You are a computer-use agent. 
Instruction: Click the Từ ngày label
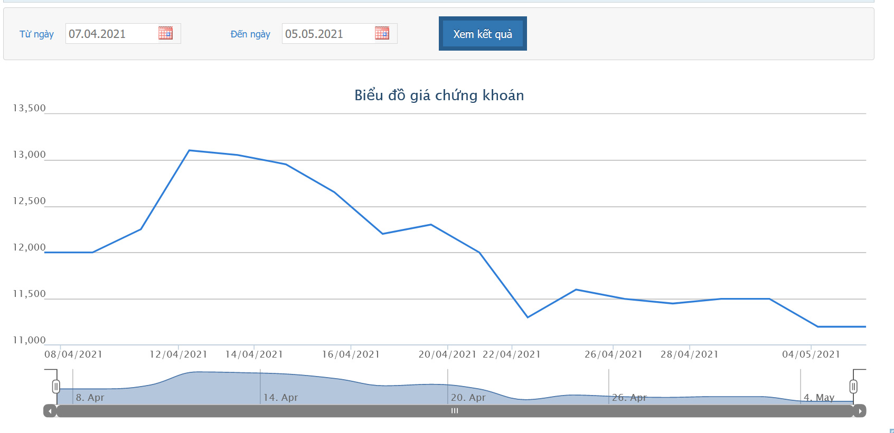36,34
